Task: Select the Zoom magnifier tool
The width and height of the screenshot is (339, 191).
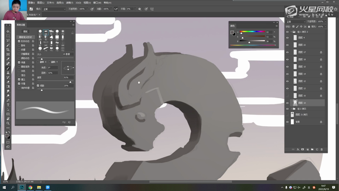Action: coord(8,123)
